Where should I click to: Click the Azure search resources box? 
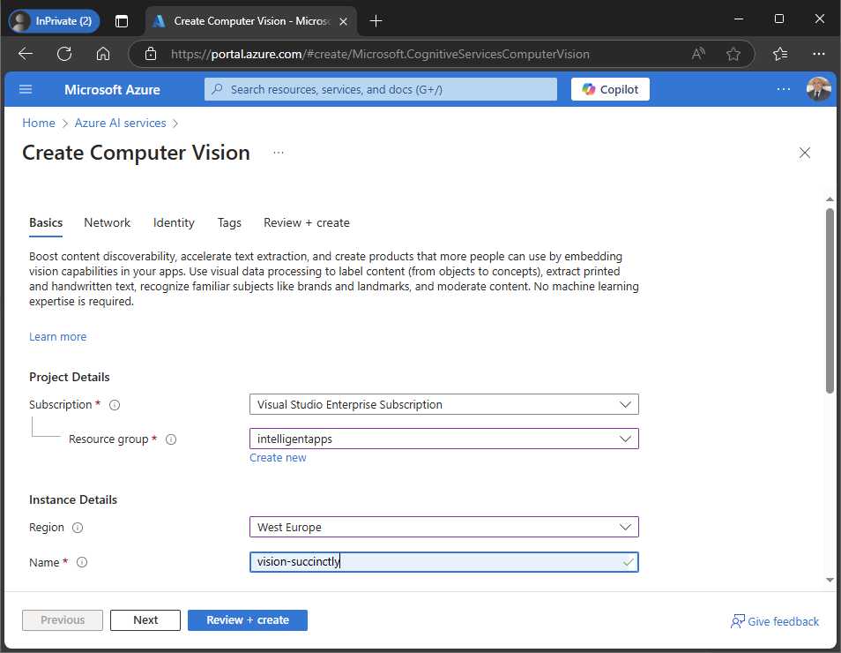point(380,89)
